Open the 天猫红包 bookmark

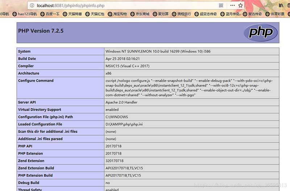[95, 14]
